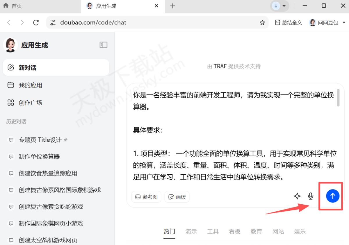Viewport: 349px width, 245px height.
Task: Collapse the sidebar with panel icon
Action: [103, 45]
